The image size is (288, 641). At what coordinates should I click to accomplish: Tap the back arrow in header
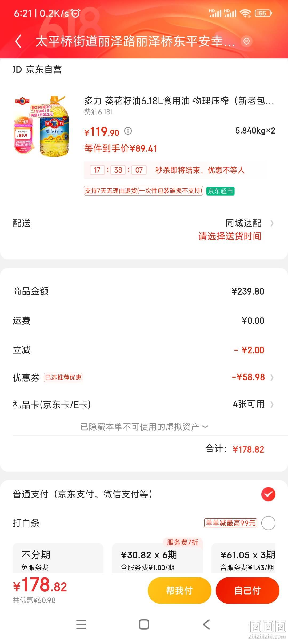pos(18,42)
